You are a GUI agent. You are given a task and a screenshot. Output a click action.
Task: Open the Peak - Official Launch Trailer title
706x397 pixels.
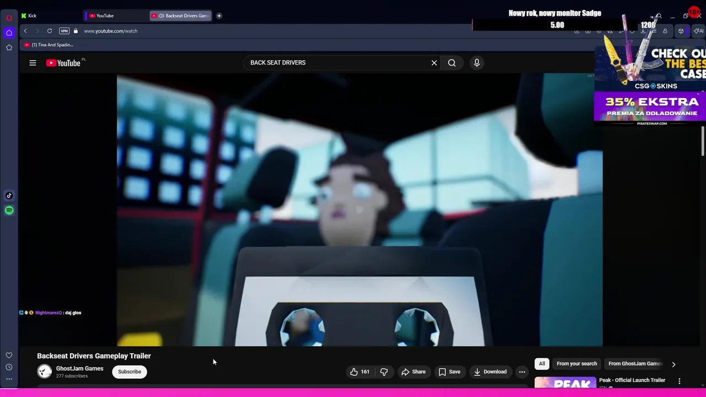click(x=632, y=380)
